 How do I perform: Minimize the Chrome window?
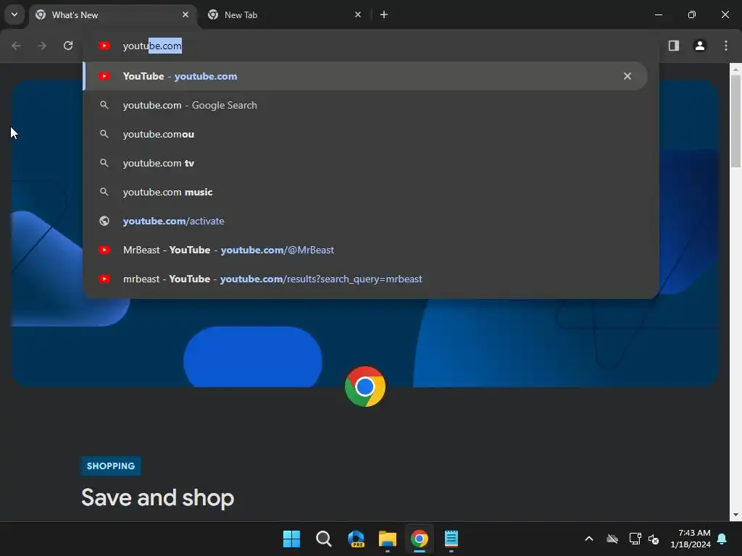click(x=658, y=14)
